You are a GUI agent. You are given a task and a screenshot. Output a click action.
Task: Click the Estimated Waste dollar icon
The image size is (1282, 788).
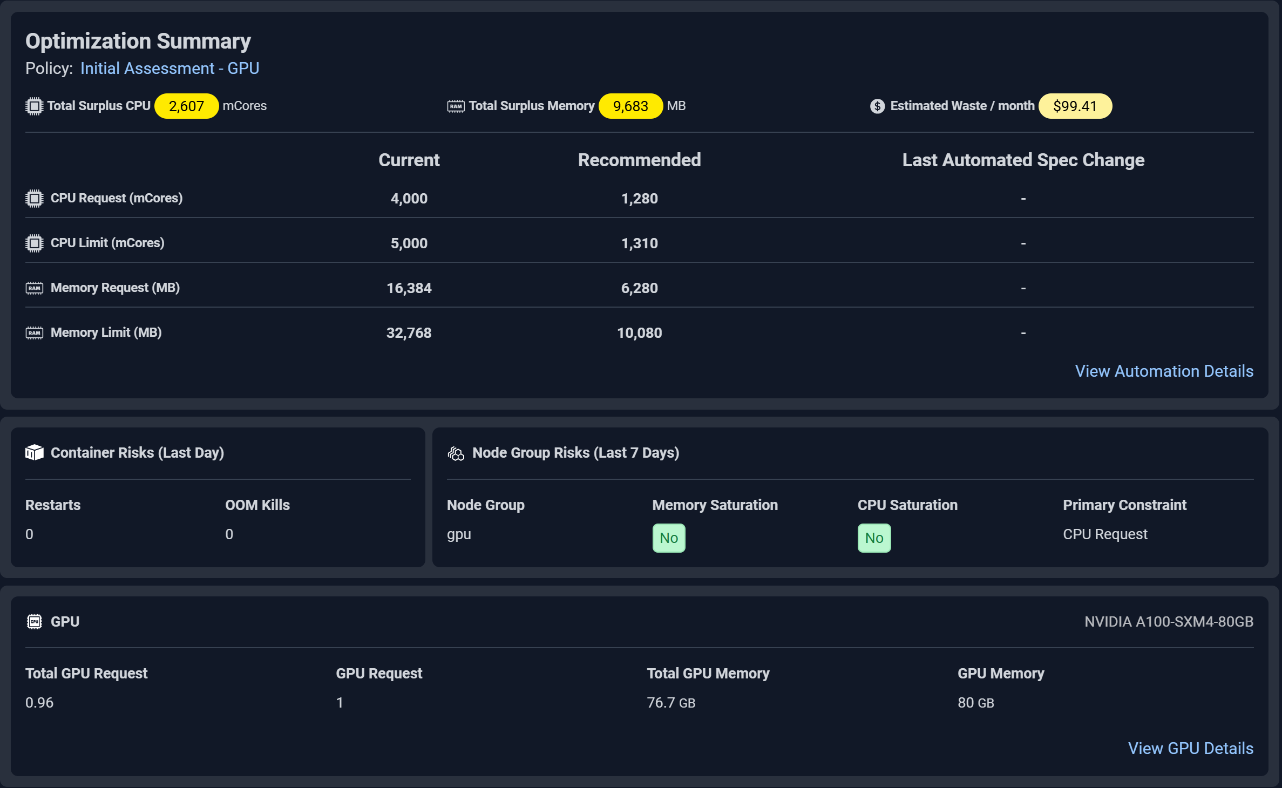pyautogui.click(x=877, y=106)
